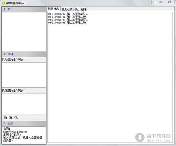176x146 pixels.
Task: Click the 官网 label text
Action: [x=6, y=129]
